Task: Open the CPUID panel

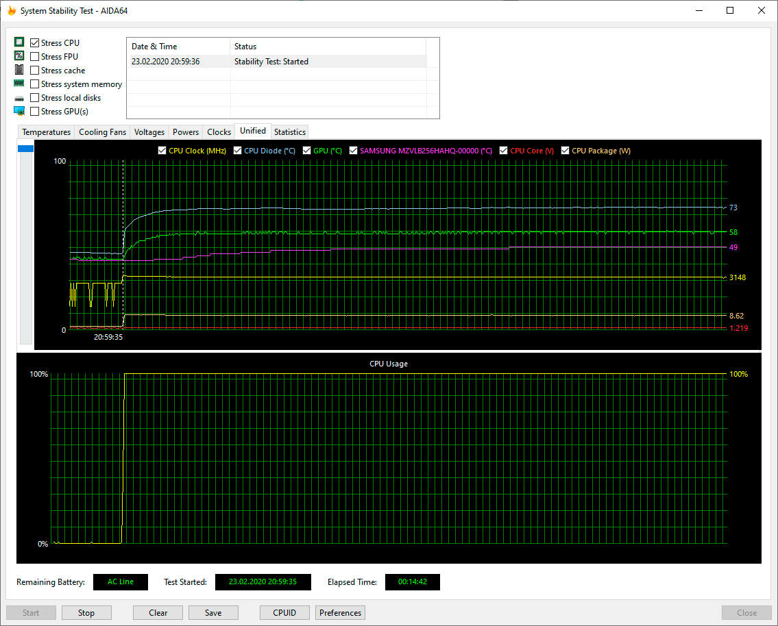Action: 284,613
